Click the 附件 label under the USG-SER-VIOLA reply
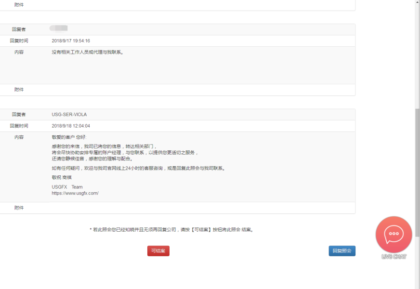The height and width of the screenshot is (289, 420). pos(19,208)
